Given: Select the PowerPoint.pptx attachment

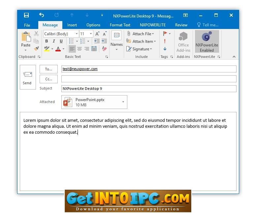Looking at the screenshot, I should tap(94, 102).
